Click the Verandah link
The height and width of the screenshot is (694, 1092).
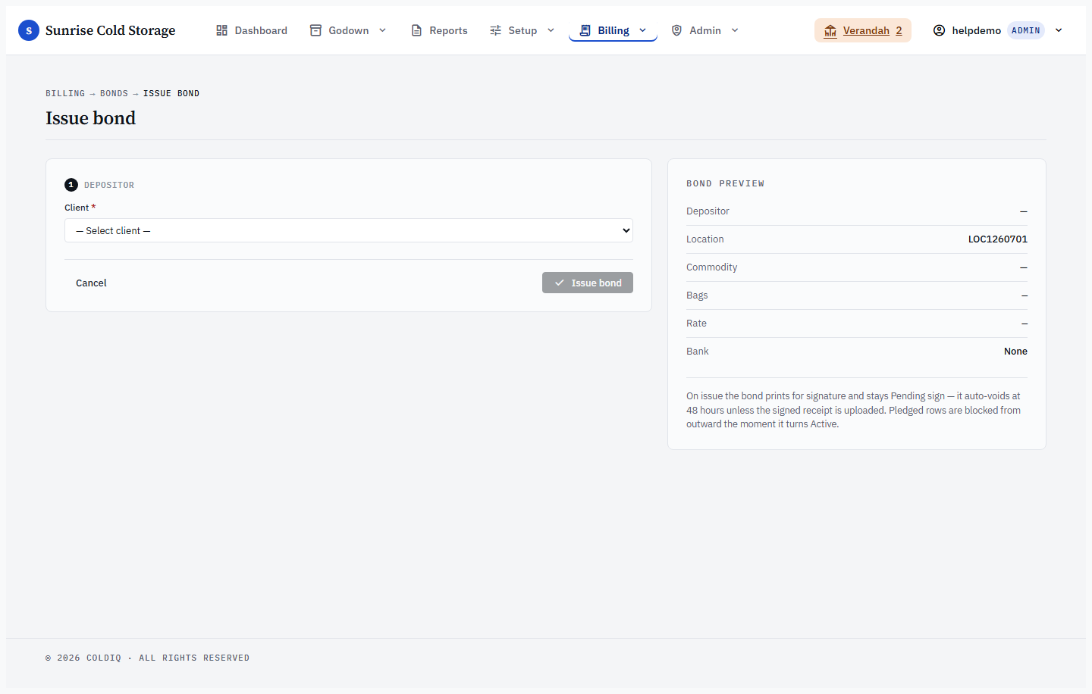pos(866,30)
